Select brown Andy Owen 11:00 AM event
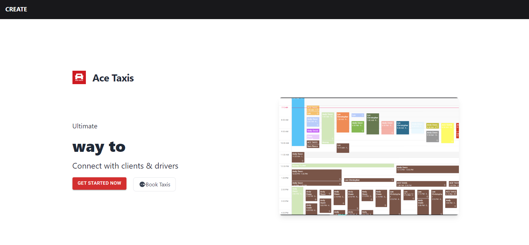The height and width of the screenshot is (245, 529). pos(298,157)
